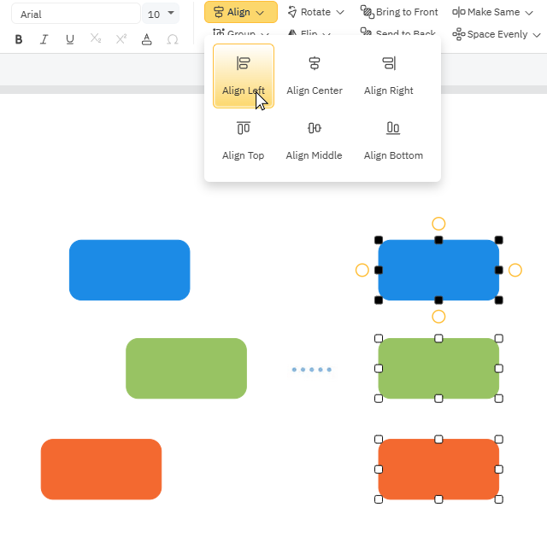This screenshot has height=537, width=547.
Task: Select the blue rectangle on the left
Action: click(x=129, y=270)
